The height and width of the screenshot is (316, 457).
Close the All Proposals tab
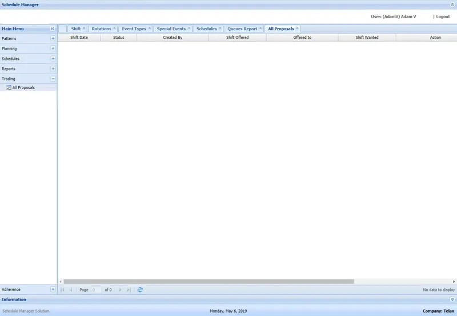(297, 28)
